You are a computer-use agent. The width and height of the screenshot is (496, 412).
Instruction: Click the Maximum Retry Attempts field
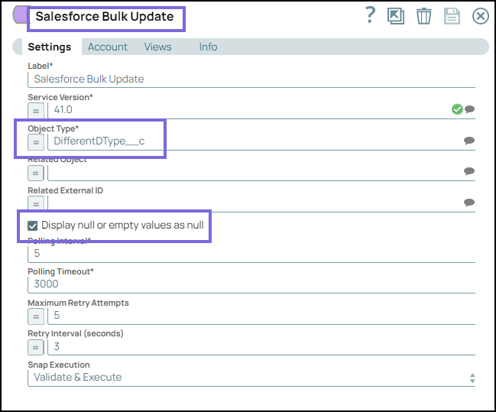261,316
